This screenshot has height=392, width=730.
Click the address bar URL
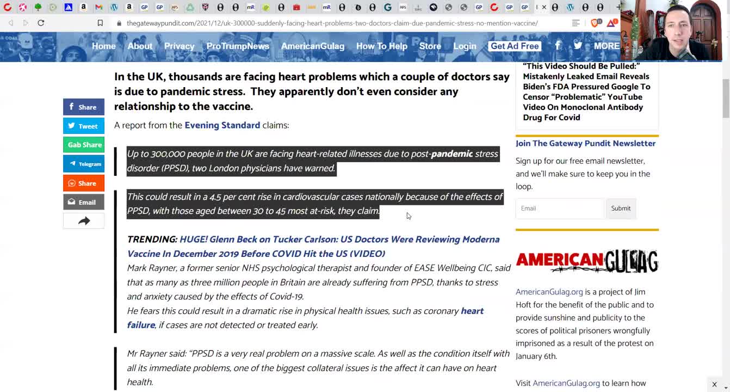pos(332,23)
